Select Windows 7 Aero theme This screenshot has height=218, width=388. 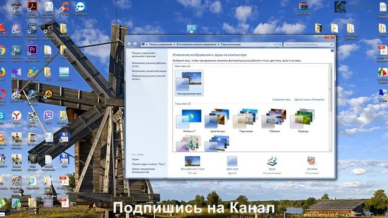[189, 121]
